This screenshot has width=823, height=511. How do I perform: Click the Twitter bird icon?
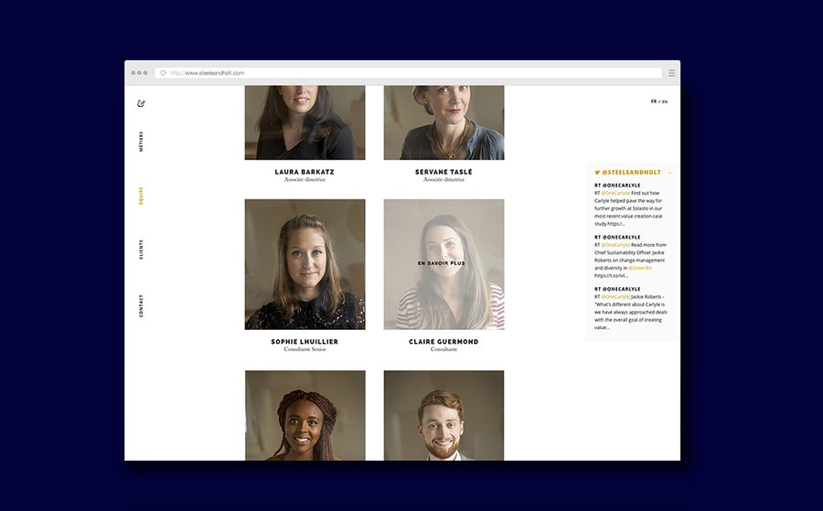pyautogui.click(x=597, y=172)
